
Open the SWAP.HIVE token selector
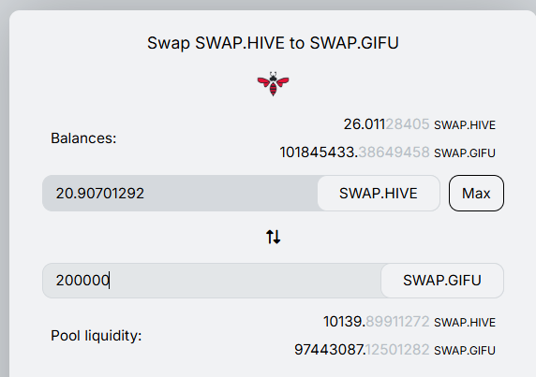[379, 194]
